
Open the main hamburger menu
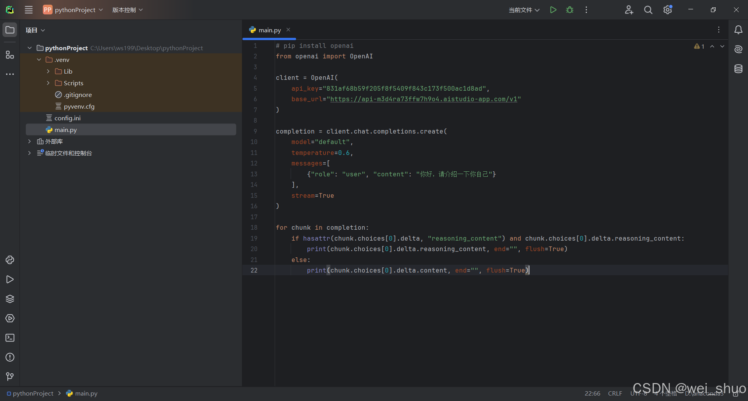28,10
